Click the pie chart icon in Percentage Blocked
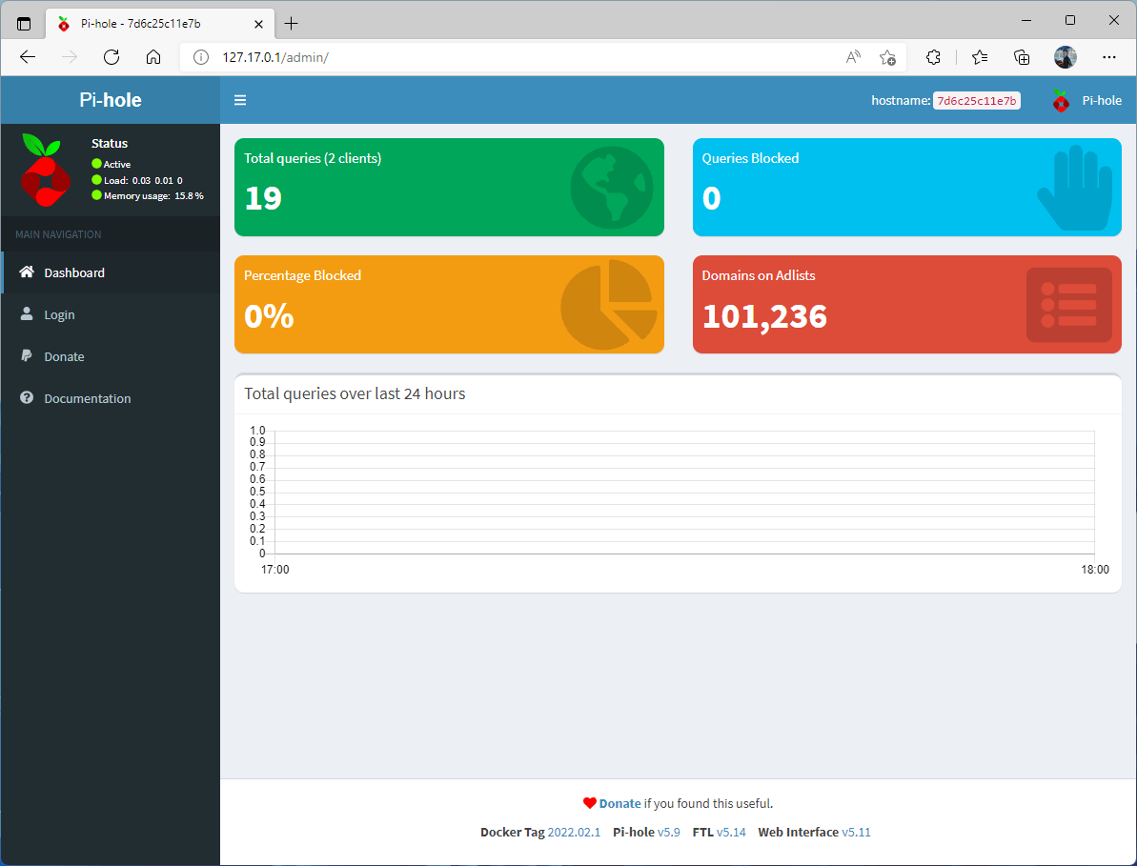 [x=609, y=305]
